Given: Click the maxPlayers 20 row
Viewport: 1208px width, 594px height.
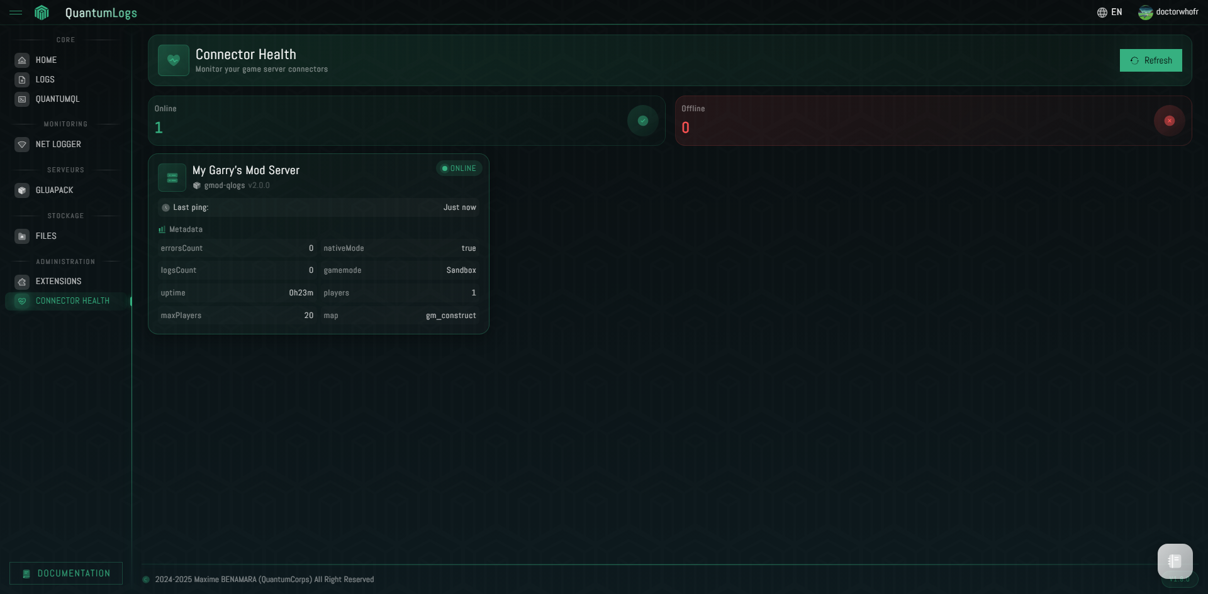Looking at the screenshot, I should [x=237, y=316].
